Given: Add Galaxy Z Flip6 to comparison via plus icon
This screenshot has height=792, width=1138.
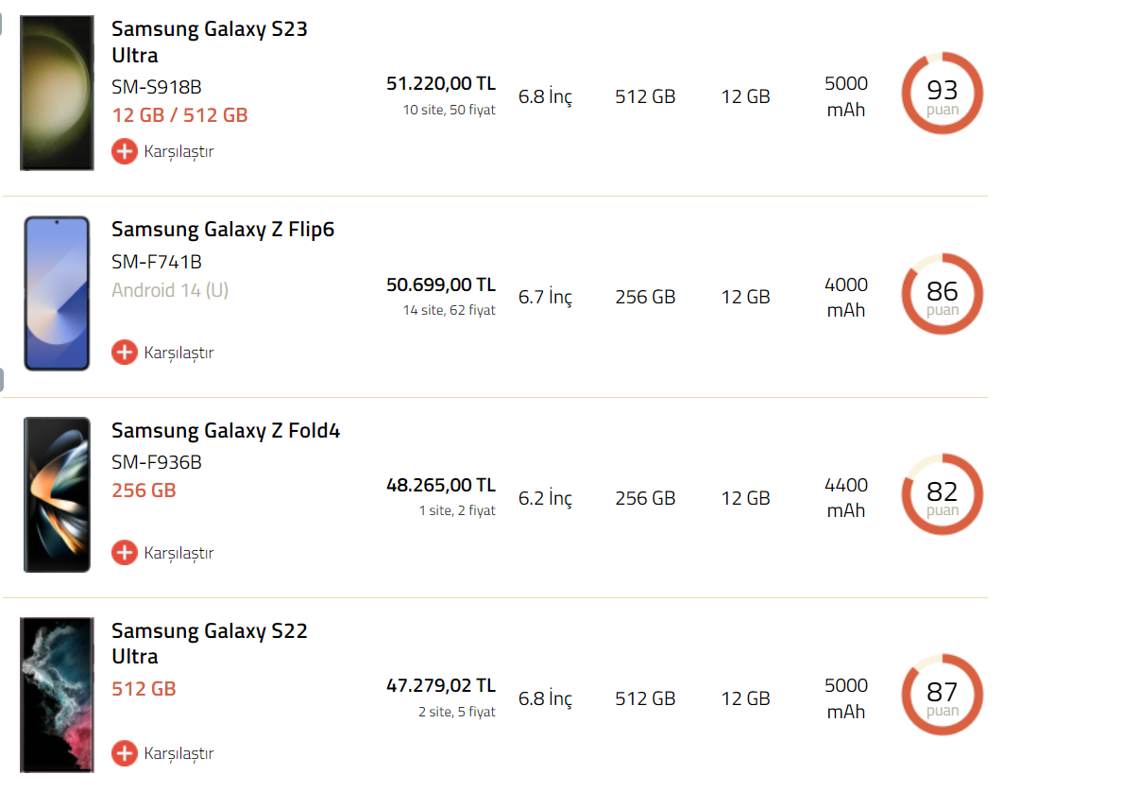Looking at the screenshot, I should coord(125,353).
